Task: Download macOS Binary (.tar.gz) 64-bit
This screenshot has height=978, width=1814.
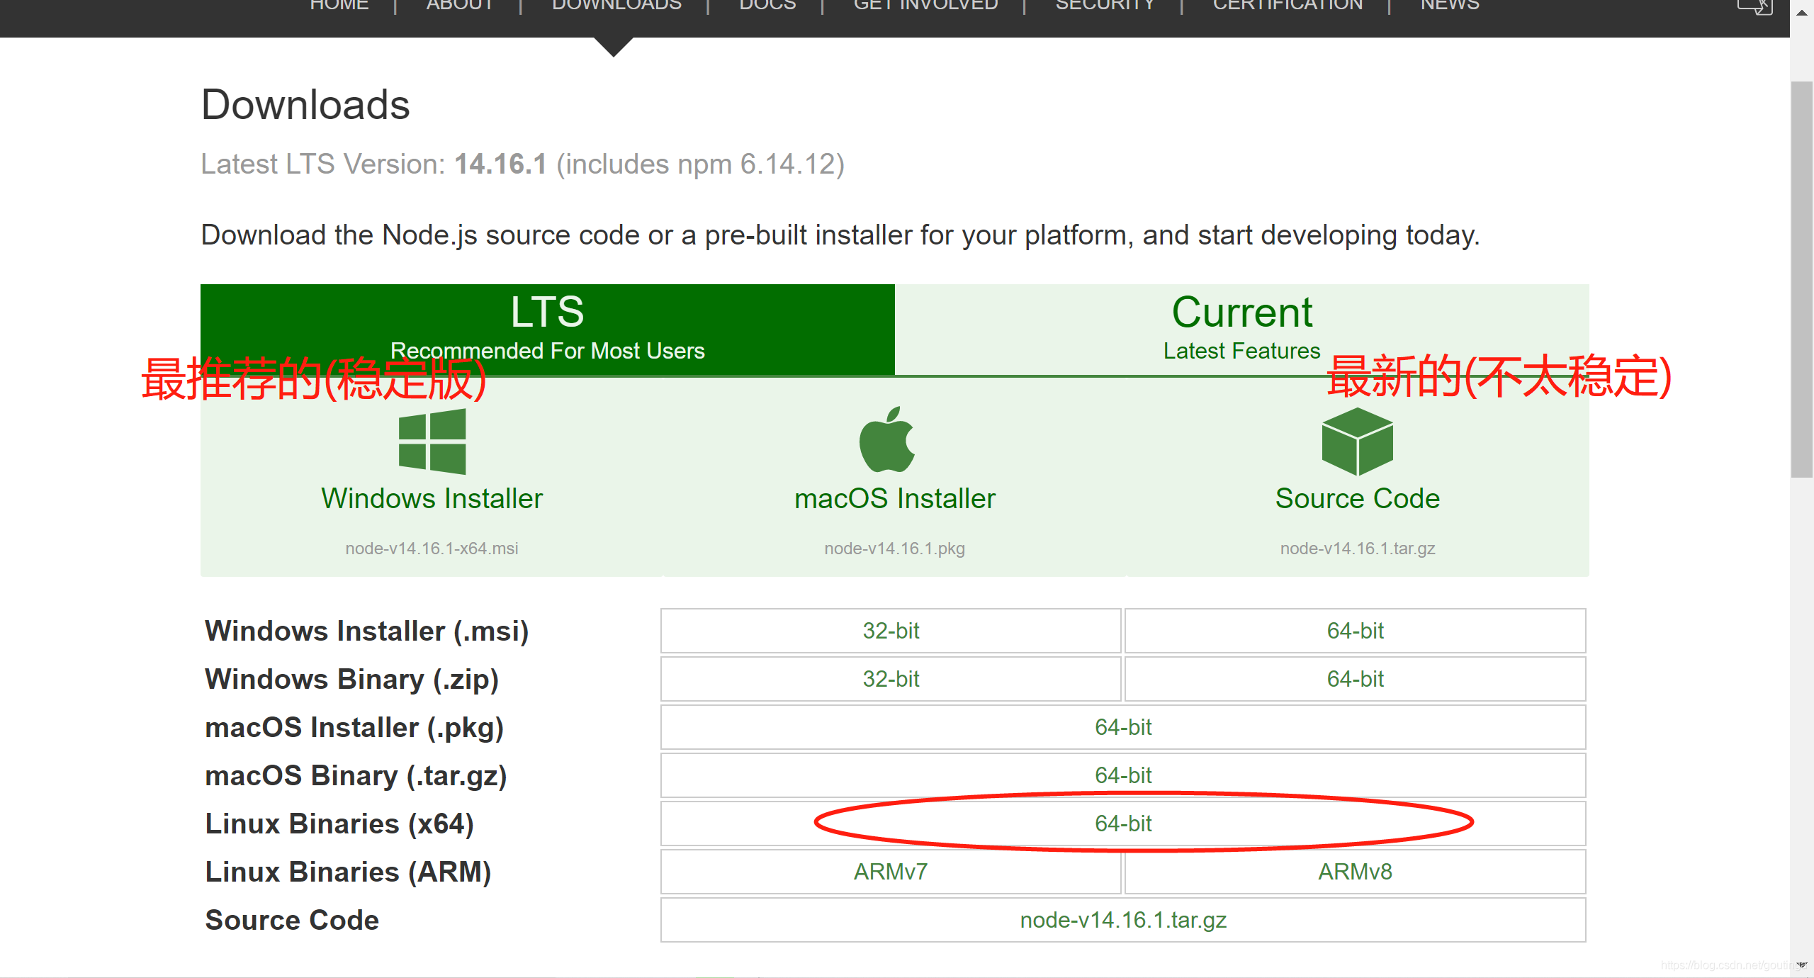Action: coord(1123,775)
